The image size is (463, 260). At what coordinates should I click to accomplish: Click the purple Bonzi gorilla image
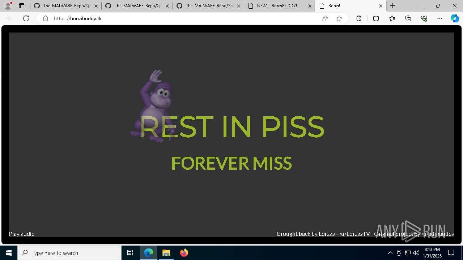[152, 106]
